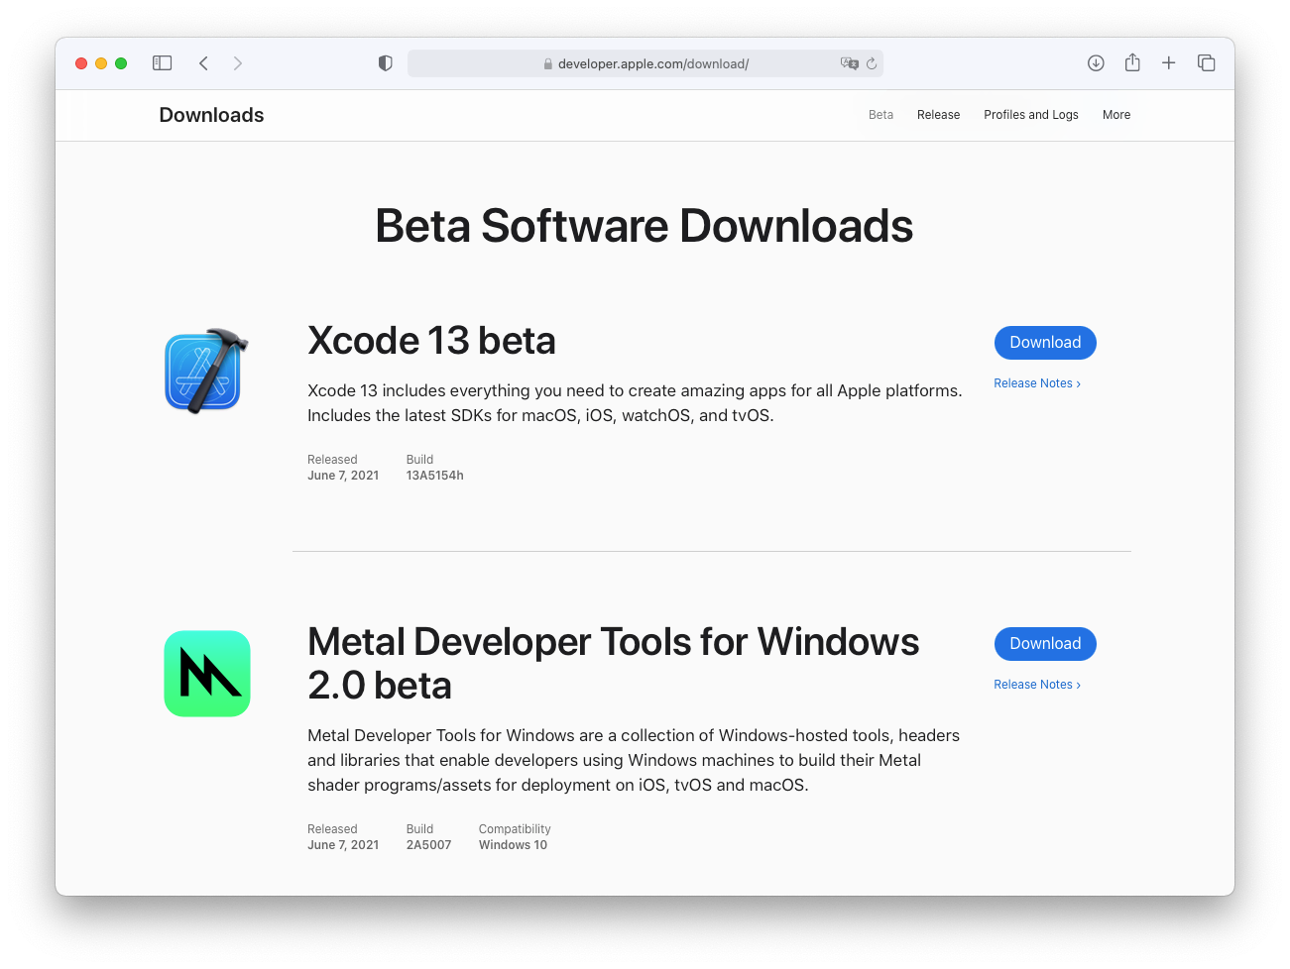Image resolution: width=1290 pixels, height=969 pixels.
Task: Open Profiles and Logs tab
Action: (1031, 115)
